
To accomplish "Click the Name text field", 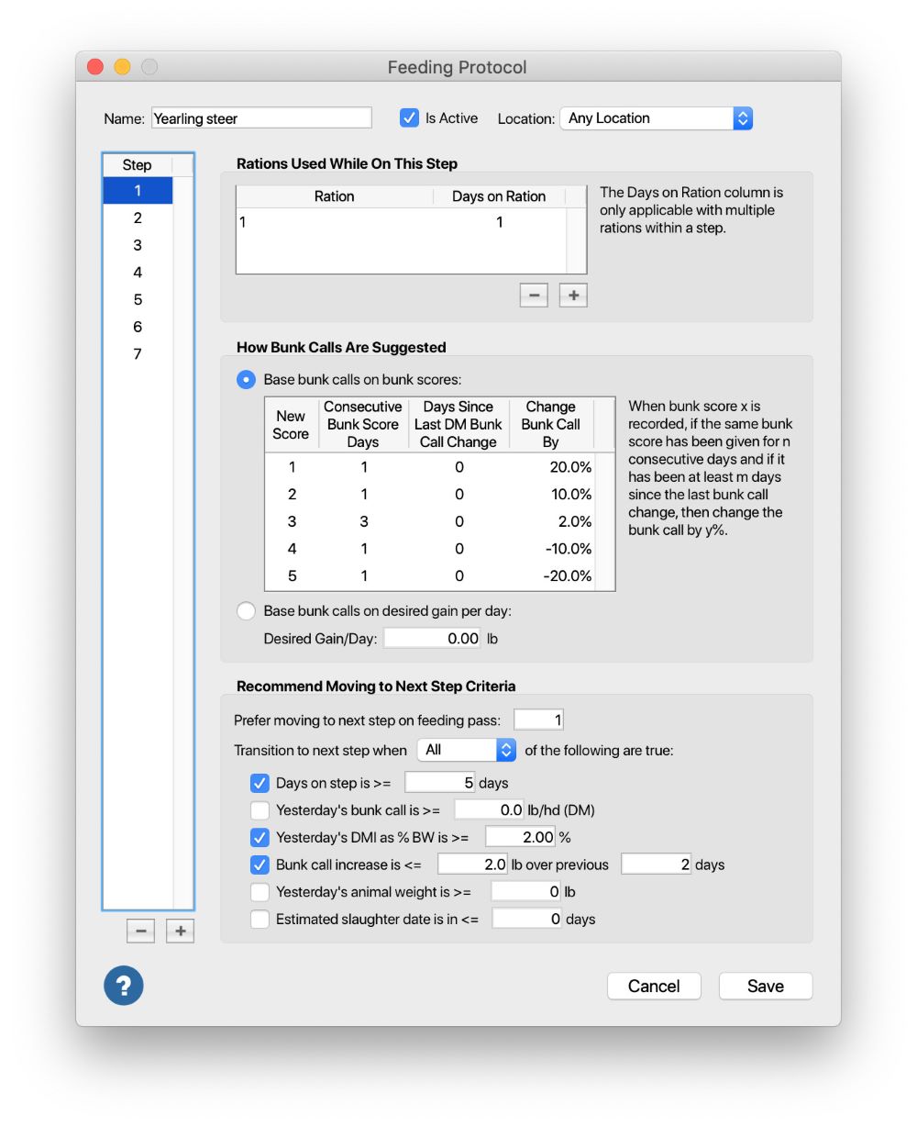I will 261,118.
